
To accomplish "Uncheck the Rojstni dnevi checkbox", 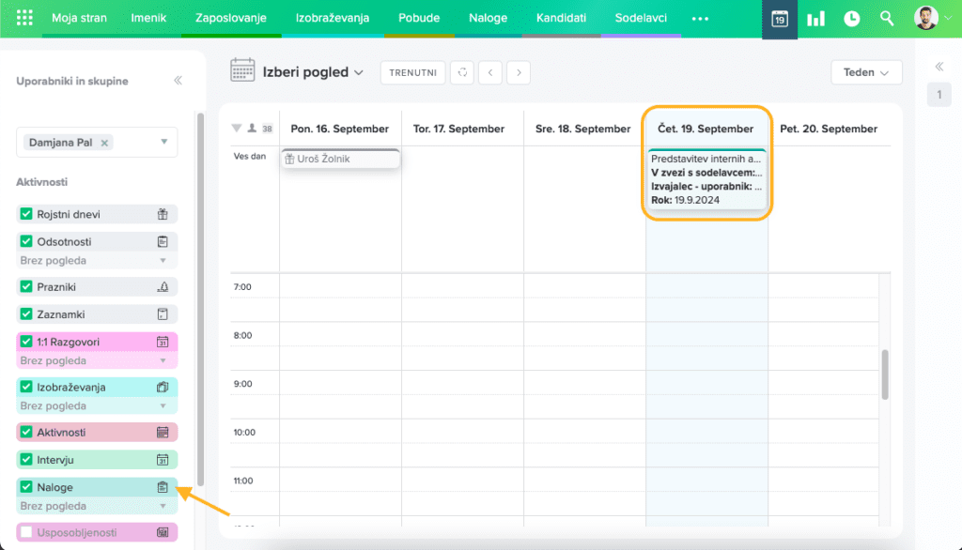I will [26, 214].
